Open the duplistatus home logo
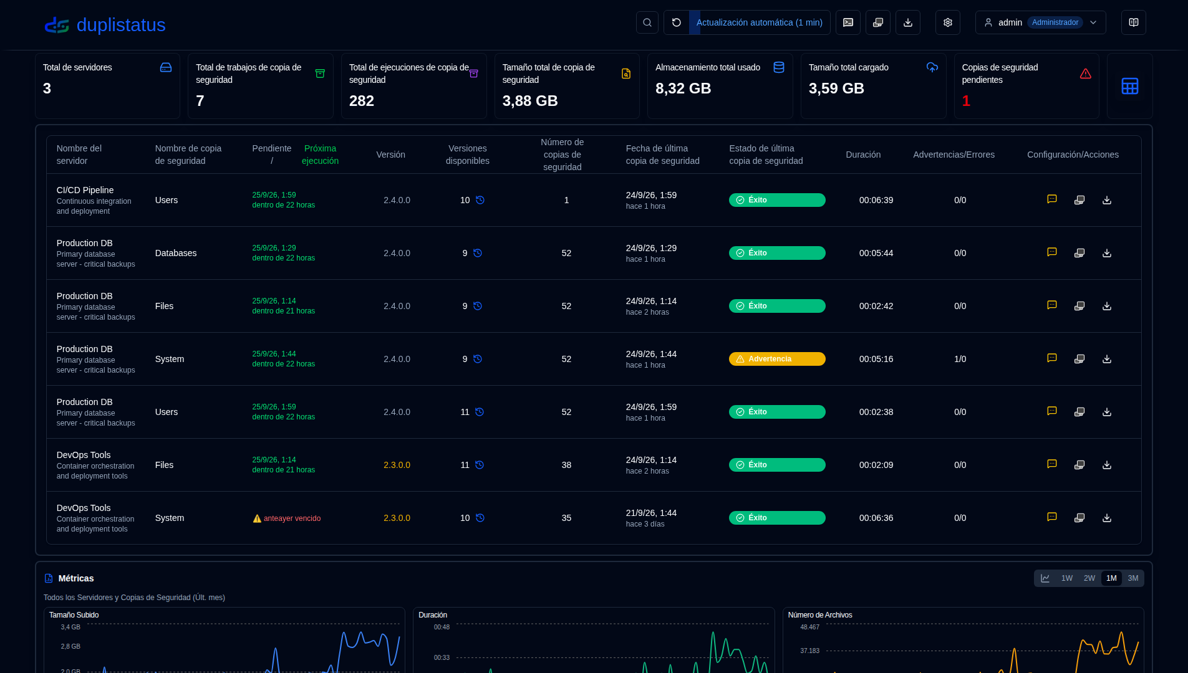Screen dimensions: 1188x673 [105, 25]
